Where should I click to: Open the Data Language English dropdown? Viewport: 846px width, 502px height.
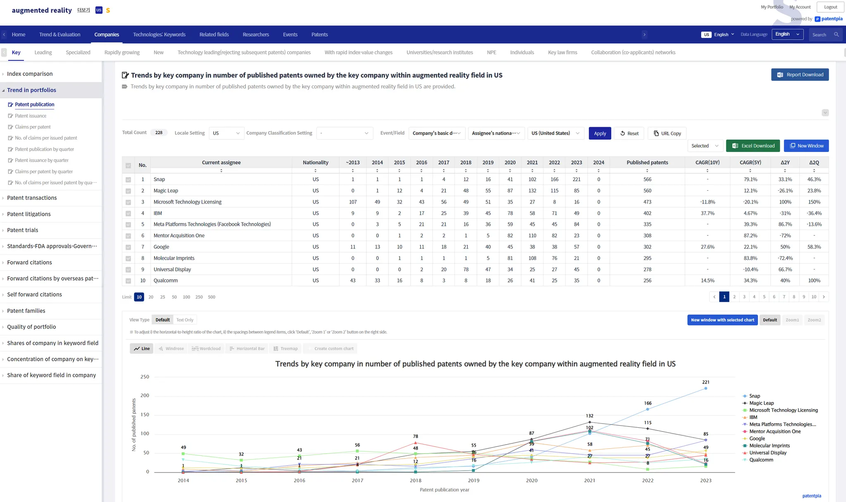787,34
